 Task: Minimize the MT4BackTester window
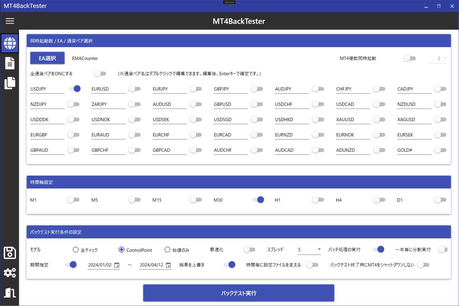click(x=426, y=6)
